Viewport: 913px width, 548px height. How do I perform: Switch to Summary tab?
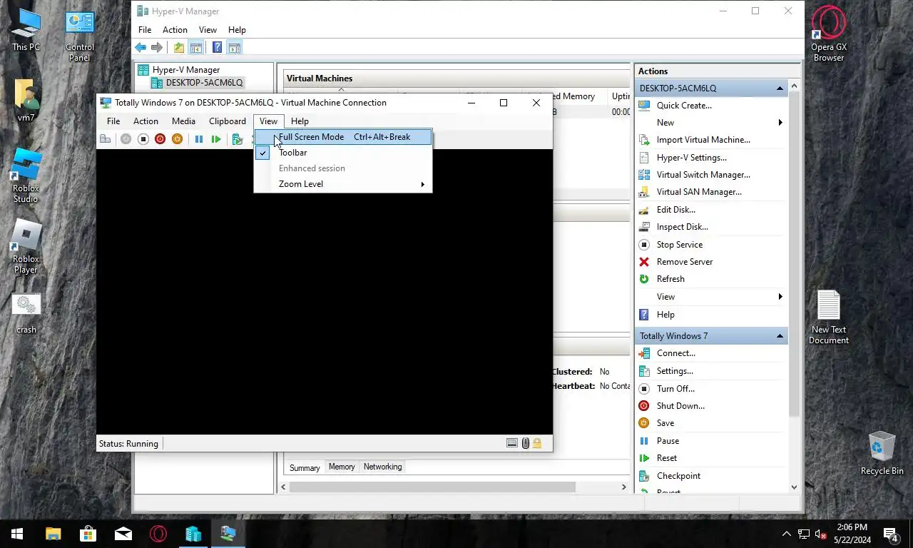(x=305, y=468)
